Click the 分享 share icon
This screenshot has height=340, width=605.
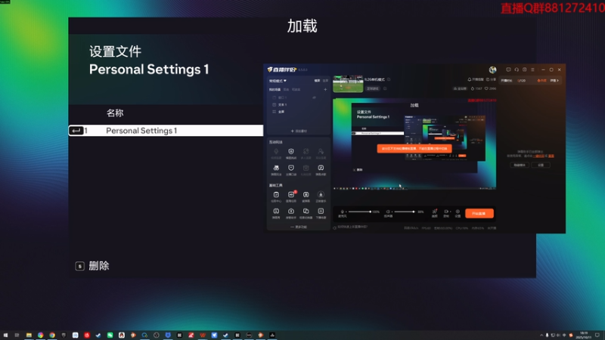tap(491, 79)
